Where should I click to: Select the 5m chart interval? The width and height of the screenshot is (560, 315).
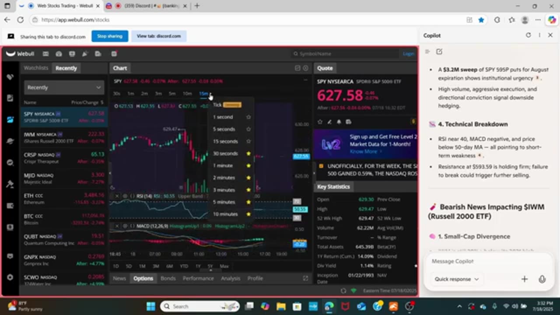click(172, 94)
